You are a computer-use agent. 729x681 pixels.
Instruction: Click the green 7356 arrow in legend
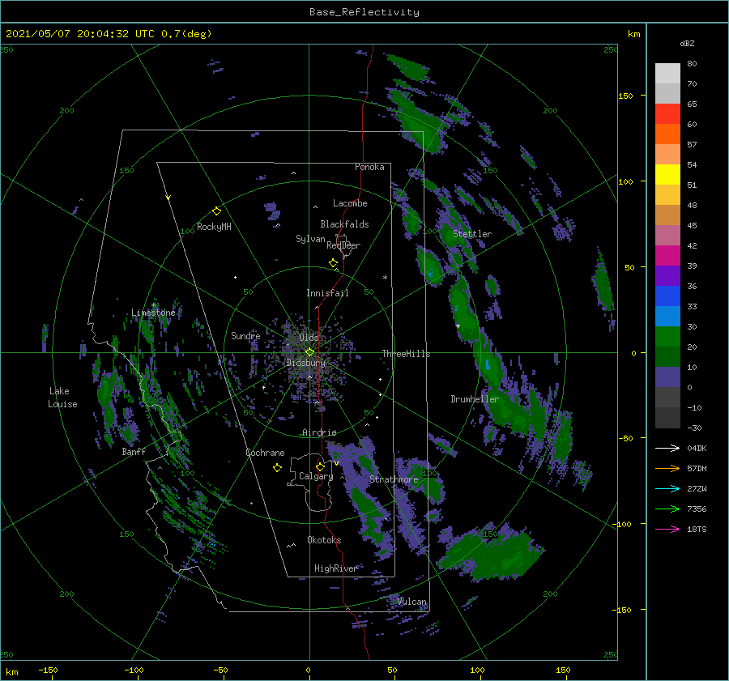[x=667, y=509]
